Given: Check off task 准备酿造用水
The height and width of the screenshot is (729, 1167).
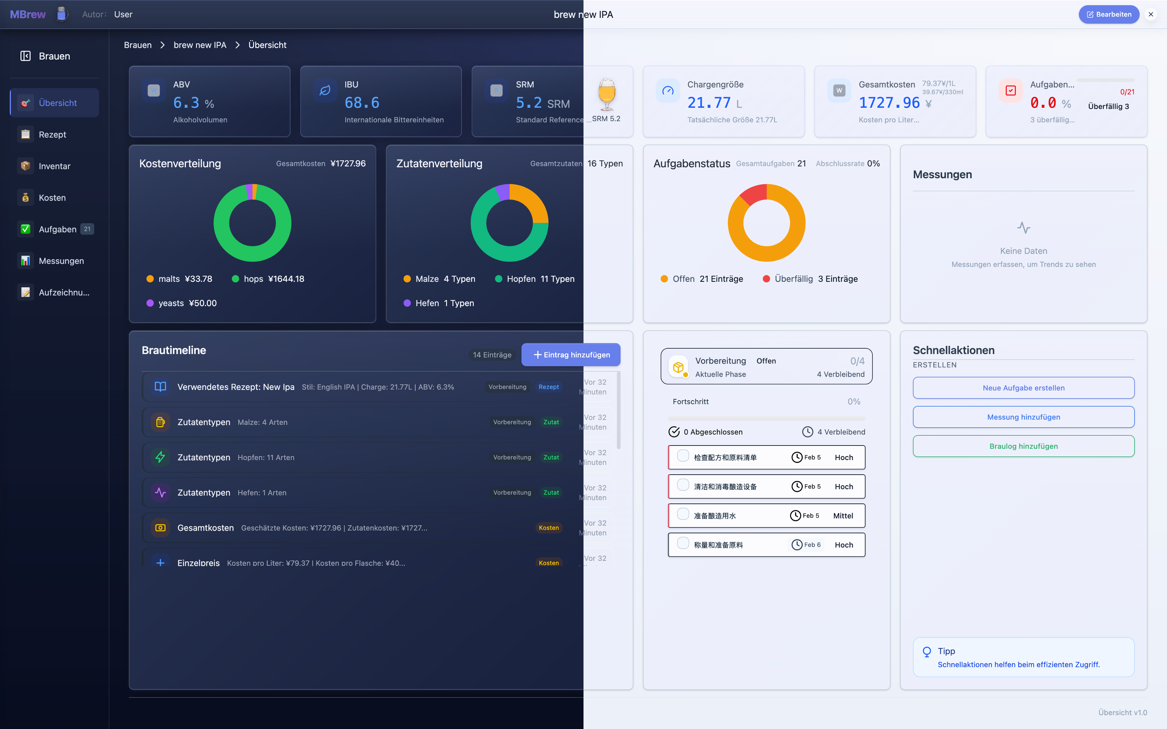Looking at the screenshot, I should click(x=683, y=514).
